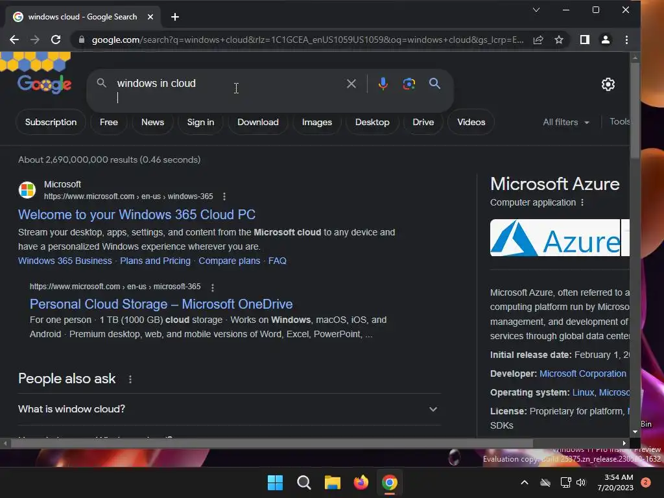Expand 'What is window cloud?' question
664x498 pixels.
[x=229, y=409]
